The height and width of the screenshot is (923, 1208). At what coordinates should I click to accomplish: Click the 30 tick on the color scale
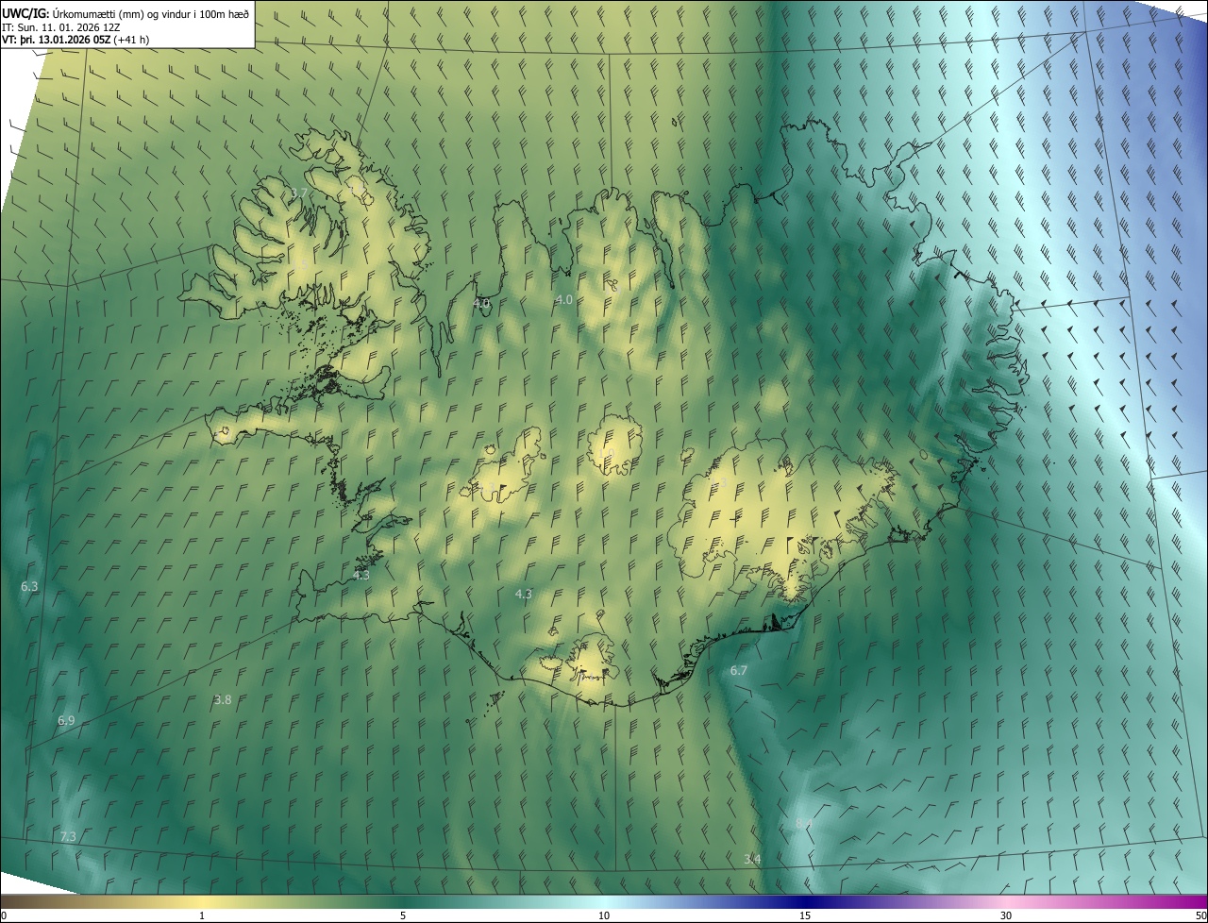[x=1006, y=915]
